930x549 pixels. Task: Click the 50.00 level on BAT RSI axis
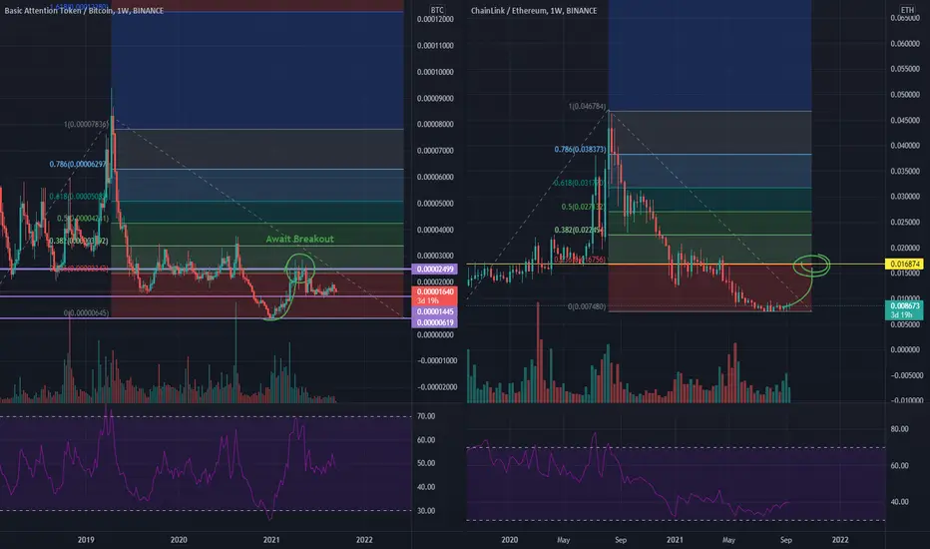pos(426,463)
